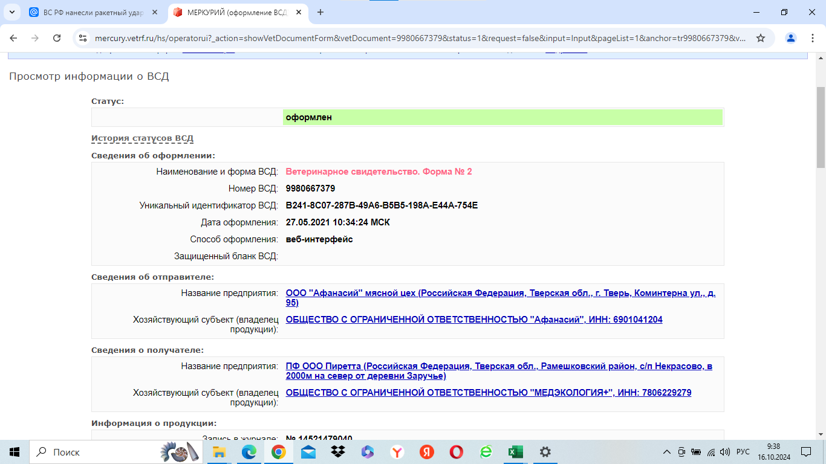826x464 pixels.
Task: Open File Explorer from the taskbar
Action: click(219, 452)
